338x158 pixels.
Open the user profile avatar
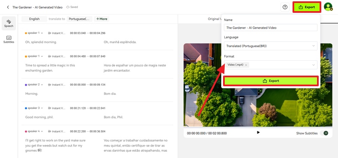click(x=328, y=7)
